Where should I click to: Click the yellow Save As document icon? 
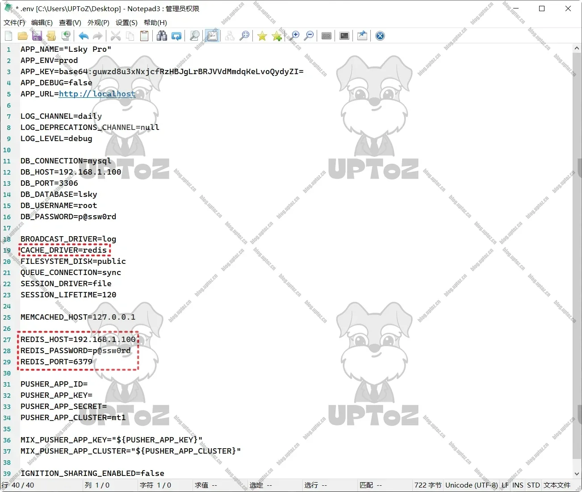[51, 36]
